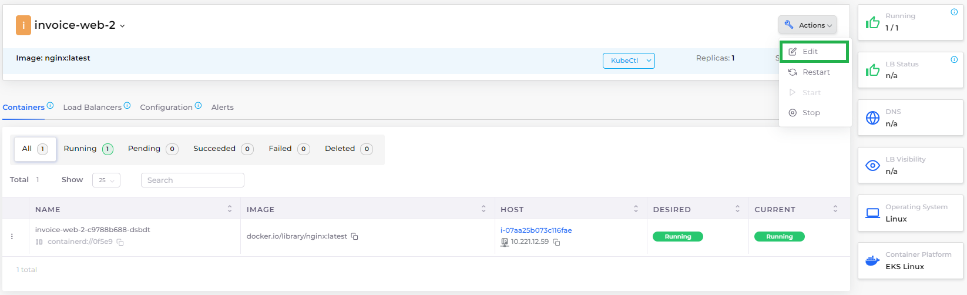Show only Pending containers
967x295 pixels.
[153, 149]
